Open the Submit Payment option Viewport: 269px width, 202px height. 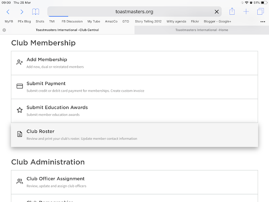134,86
